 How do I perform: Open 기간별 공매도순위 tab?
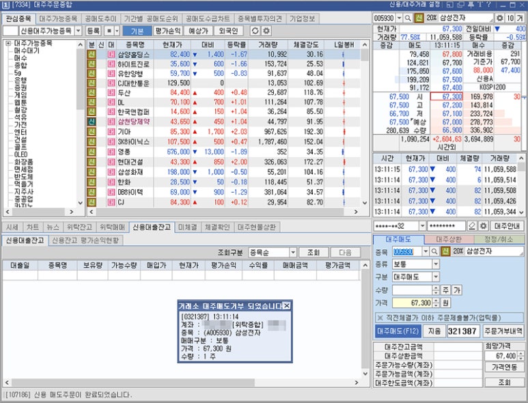point(151,18)
